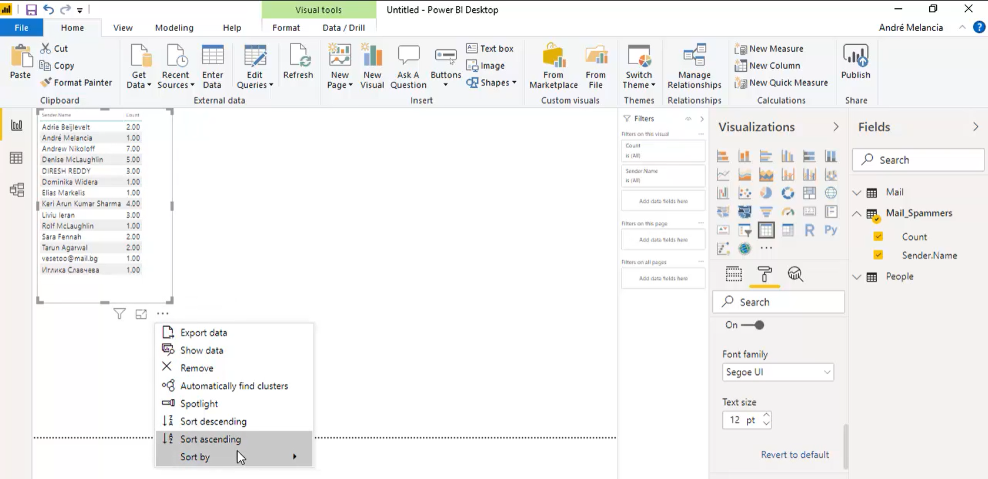Open the Edit Queries dropdown
The image size is (988, 479).
click(x=255, y=66)
